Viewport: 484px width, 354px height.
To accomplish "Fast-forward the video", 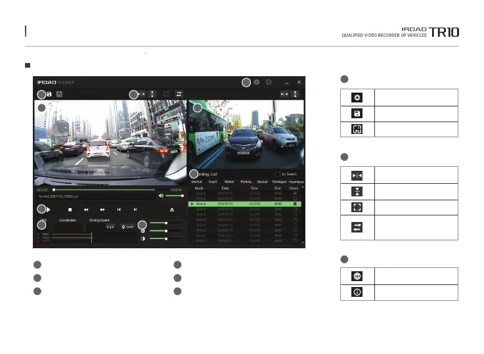I will (x=102, y=210).
